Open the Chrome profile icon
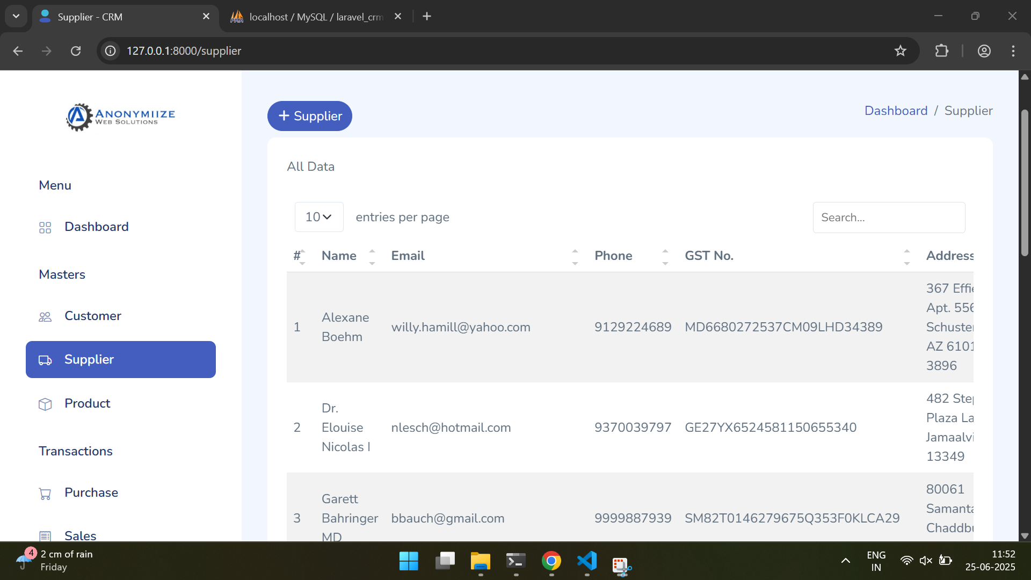1031x580 pixels. pyautogui.click(x=984, y=51)
